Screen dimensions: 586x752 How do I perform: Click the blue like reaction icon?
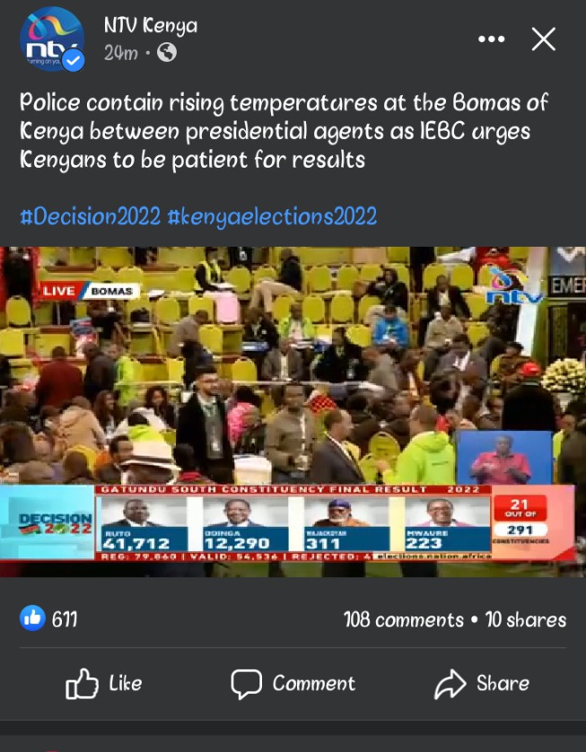click(x=32, y=617)
